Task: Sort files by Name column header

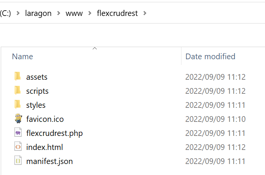Action: coord(22,57)
